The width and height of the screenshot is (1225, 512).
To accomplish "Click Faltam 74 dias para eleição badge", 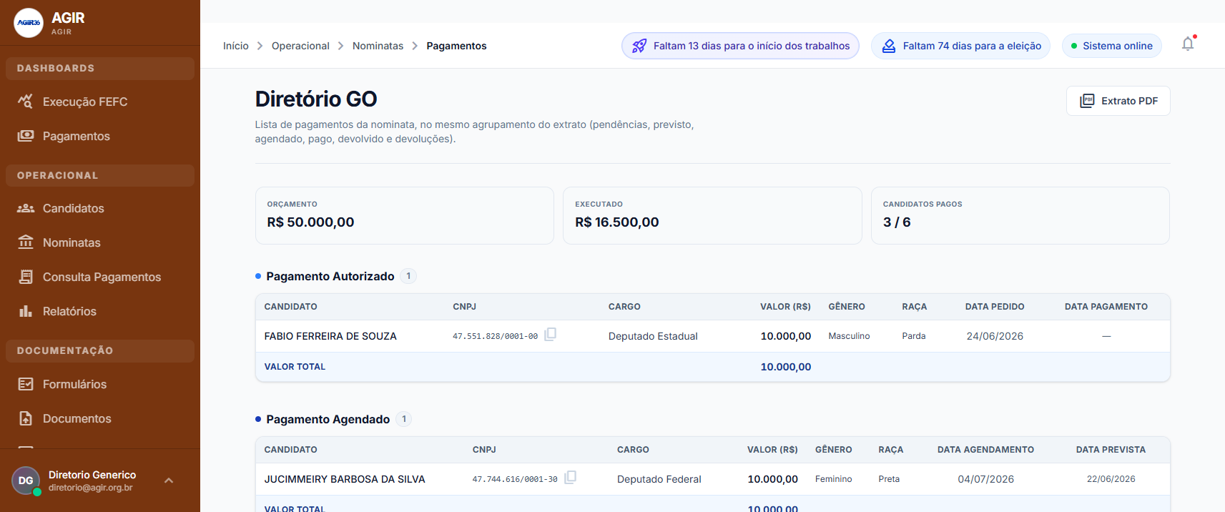I will [x=960, y=46].
